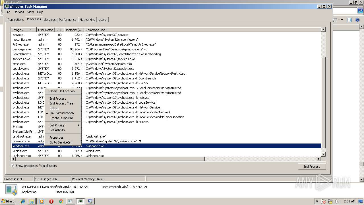Click the End Process button
Viewport: 364px width, 205px height.
[312, 167]
